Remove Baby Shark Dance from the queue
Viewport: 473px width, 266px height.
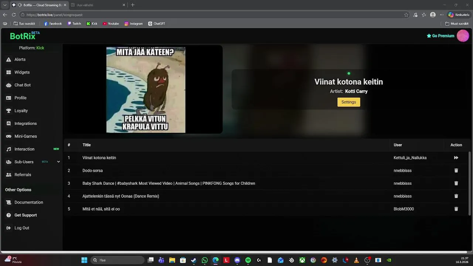[x=456, y=183]
